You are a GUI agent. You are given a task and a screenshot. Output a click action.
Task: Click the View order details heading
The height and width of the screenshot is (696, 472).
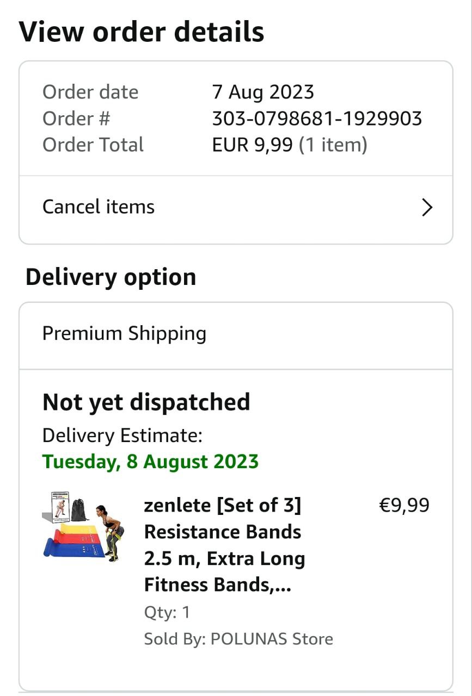[142, 32]
